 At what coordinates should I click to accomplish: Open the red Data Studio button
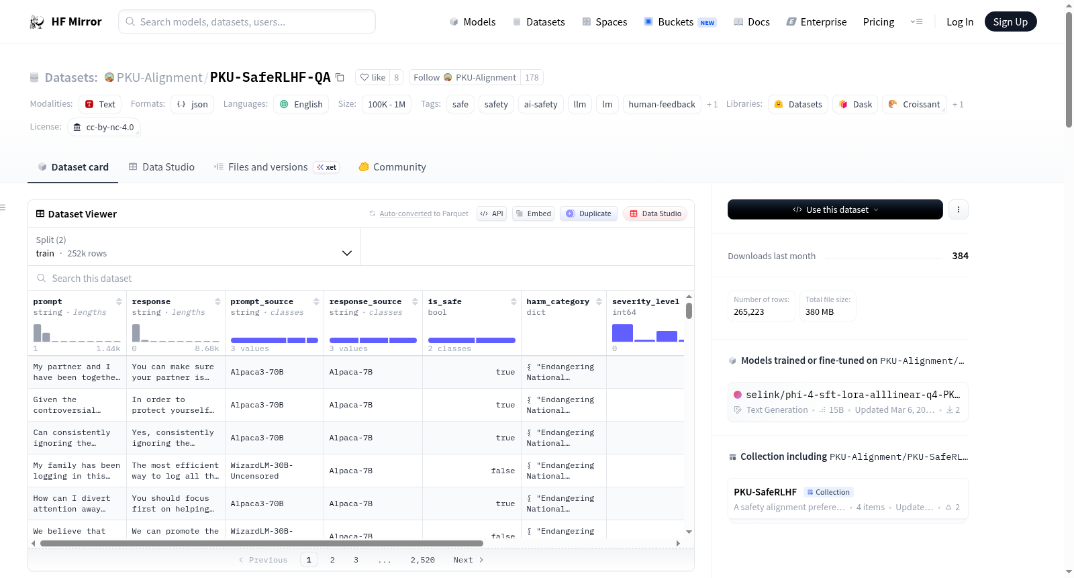click(x=655, y=213)
